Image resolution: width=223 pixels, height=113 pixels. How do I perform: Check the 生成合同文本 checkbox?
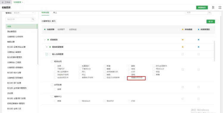tap(55, 77)
